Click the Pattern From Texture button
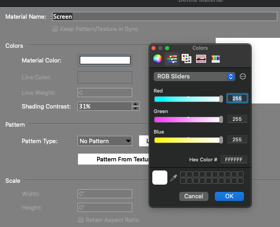280x227 pixels. coord(114,159)
